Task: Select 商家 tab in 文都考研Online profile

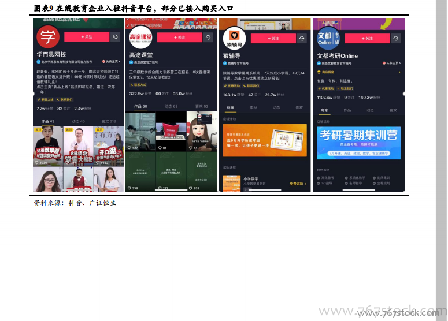Action: [324, 110]
